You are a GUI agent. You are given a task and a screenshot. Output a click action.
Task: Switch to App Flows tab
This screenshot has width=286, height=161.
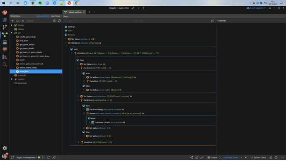(x=55, y=16)
